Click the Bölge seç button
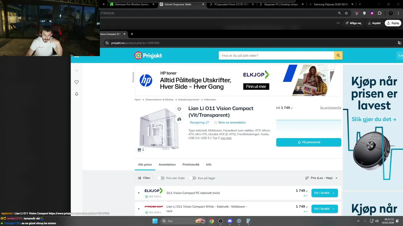Image resolution: width=403 pixels, height=226 pixels. [353, 23]
